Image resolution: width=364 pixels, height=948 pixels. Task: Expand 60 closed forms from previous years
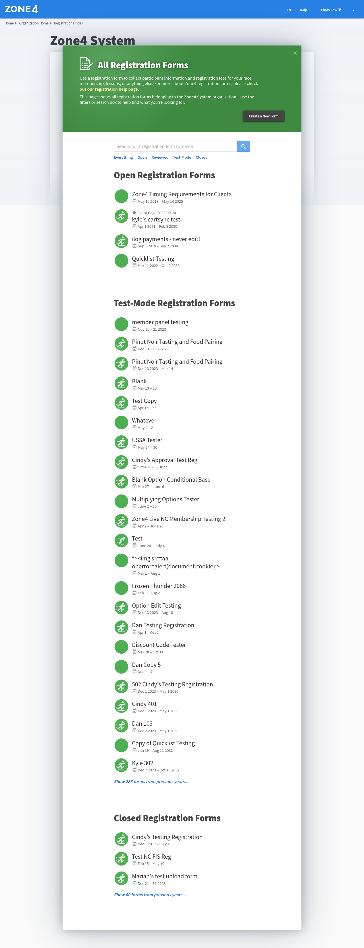(150, 895)
